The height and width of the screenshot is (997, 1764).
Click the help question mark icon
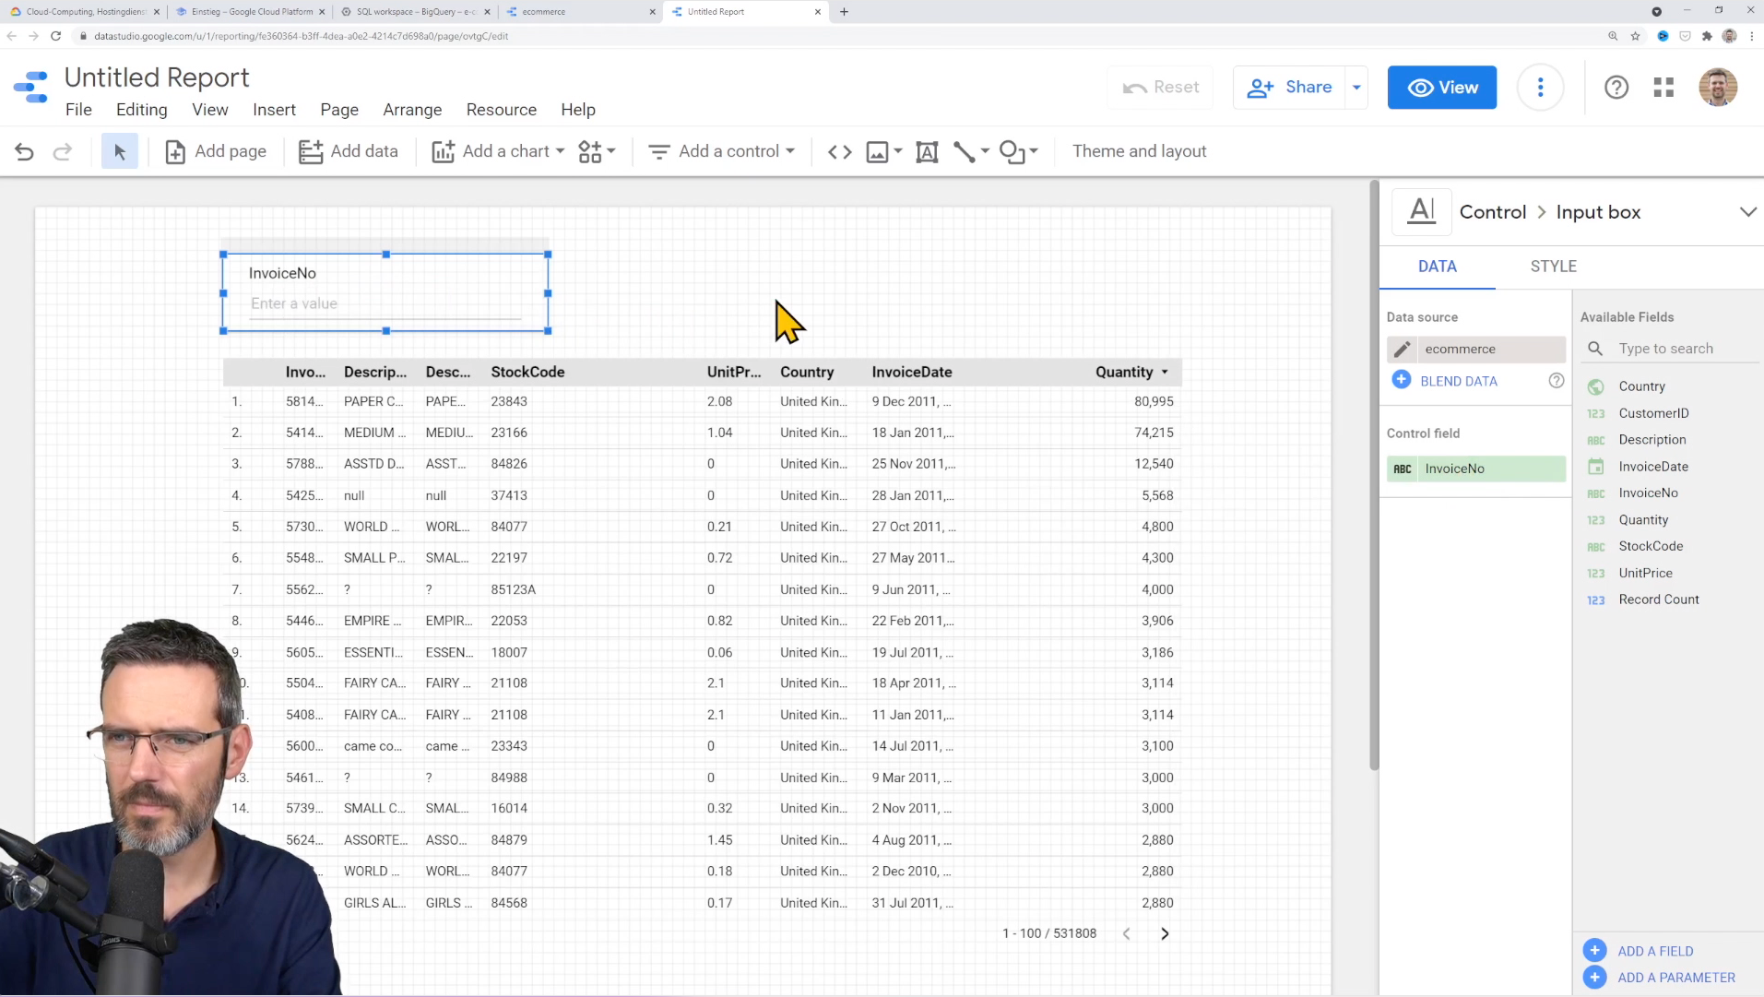pyautogui.click(x=1616, y=88)
